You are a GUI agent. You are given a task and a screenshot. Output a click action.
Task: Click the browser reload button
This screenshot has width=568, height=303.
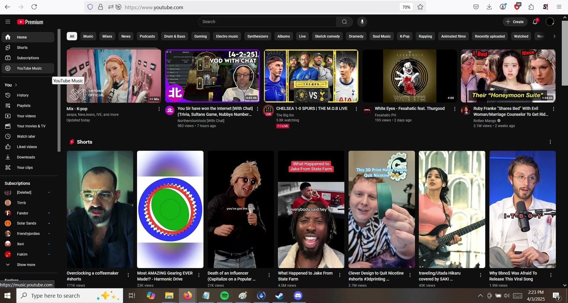[x=34, y=7]
